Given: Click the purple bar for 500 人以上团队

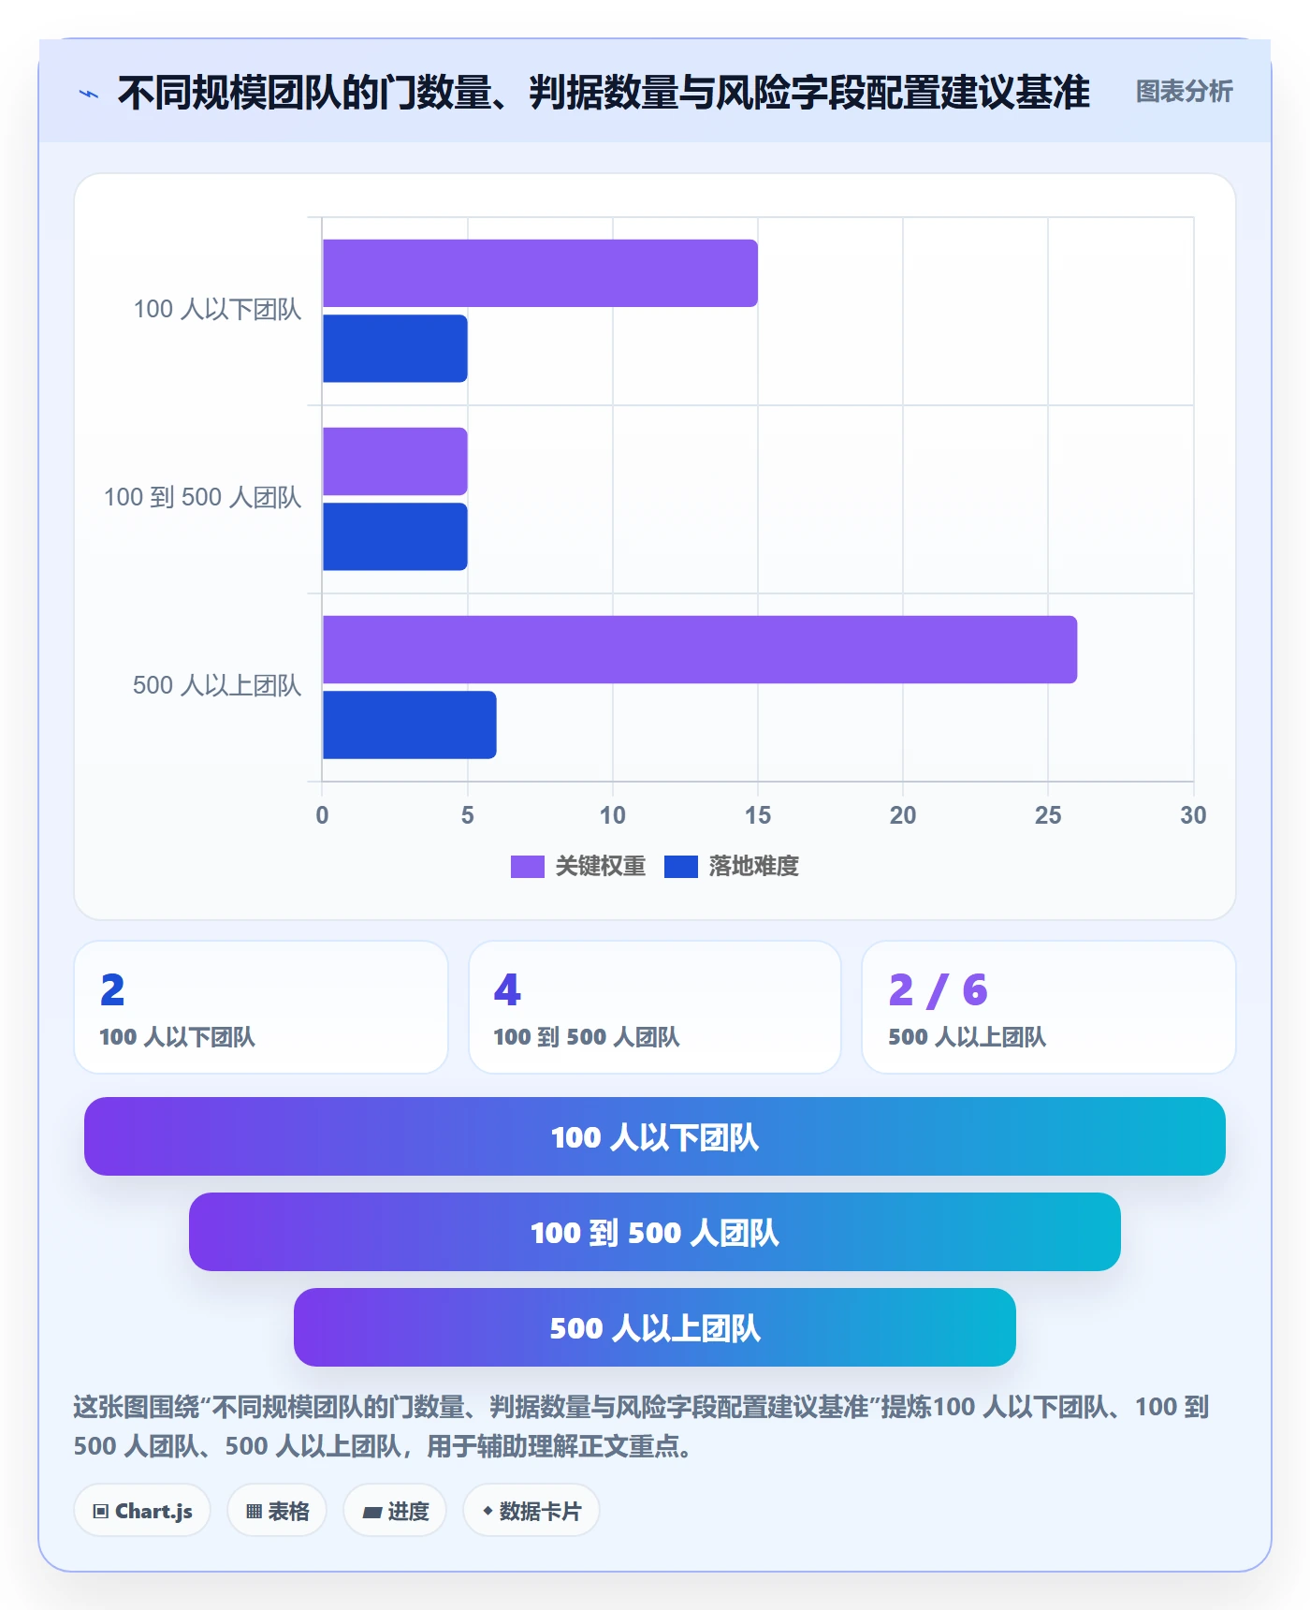Looking at the screenshot, I should (700, 650).
